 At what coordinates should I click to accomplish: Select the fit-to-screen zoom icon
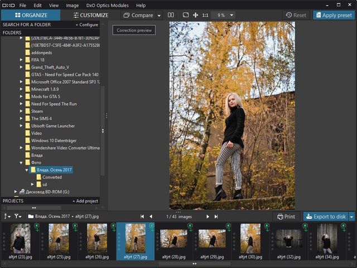186,15
